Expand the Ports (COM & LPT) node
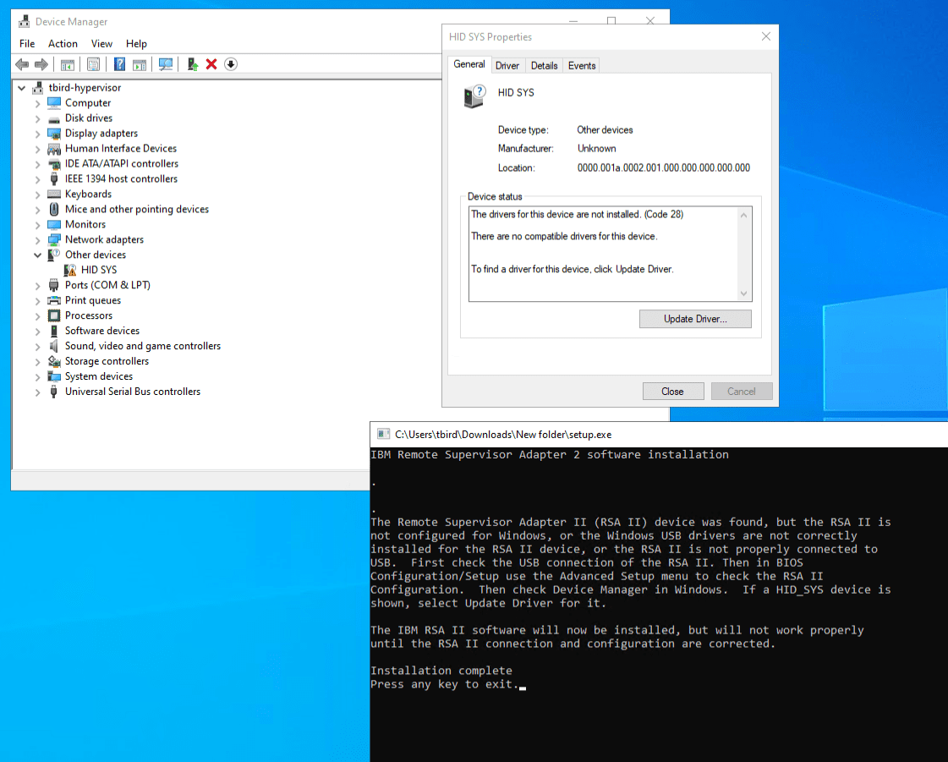The width and height of the screenshot is (948, 762). pos(37,286)
